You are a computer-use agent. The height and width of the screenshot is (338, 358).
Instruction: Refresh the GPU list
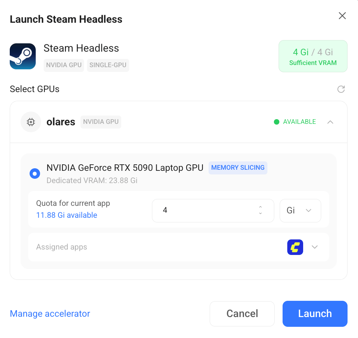pos(341,89)
